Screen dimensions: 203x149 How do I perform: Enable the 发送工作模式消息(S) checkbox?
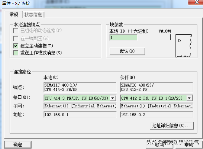(16, 53)
